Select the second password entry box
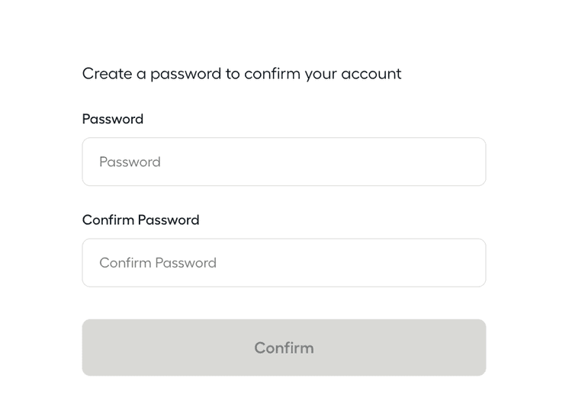The image size is (572, 410). click(284, 263)
